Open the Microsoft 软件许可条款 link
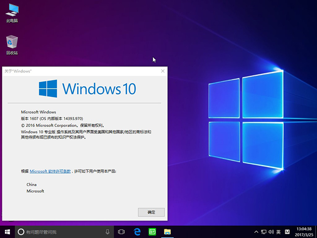This screenshot has height=238, width=317. [50, 171]
